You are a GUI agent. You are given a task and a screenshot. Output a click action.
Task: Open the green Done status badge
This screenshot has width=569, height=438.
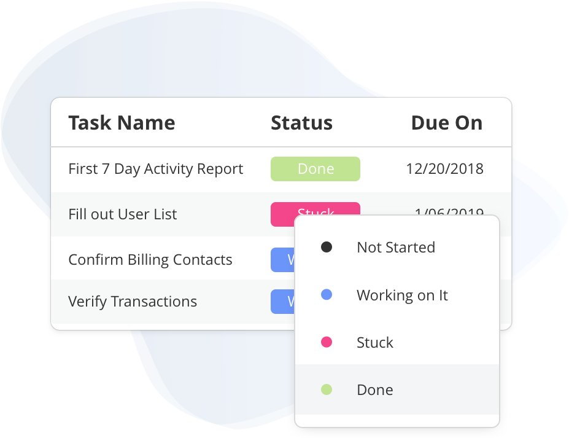coord(315,169)
